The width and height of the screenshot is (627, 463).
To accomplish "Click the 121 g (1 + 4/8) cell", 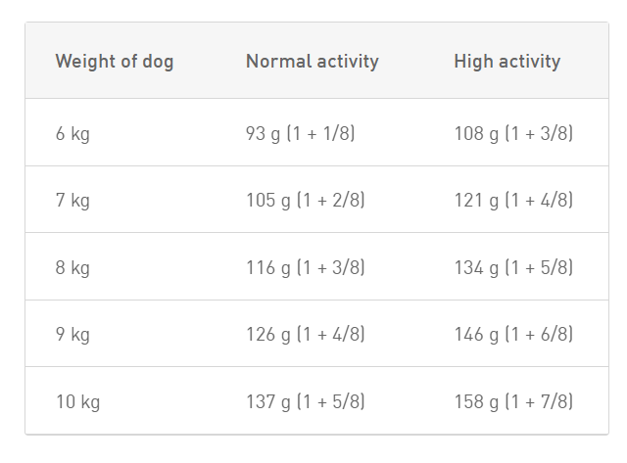I will pos(513,200).
